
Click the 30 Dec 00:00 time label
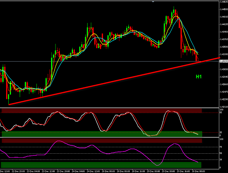click(x=198, y=172)
